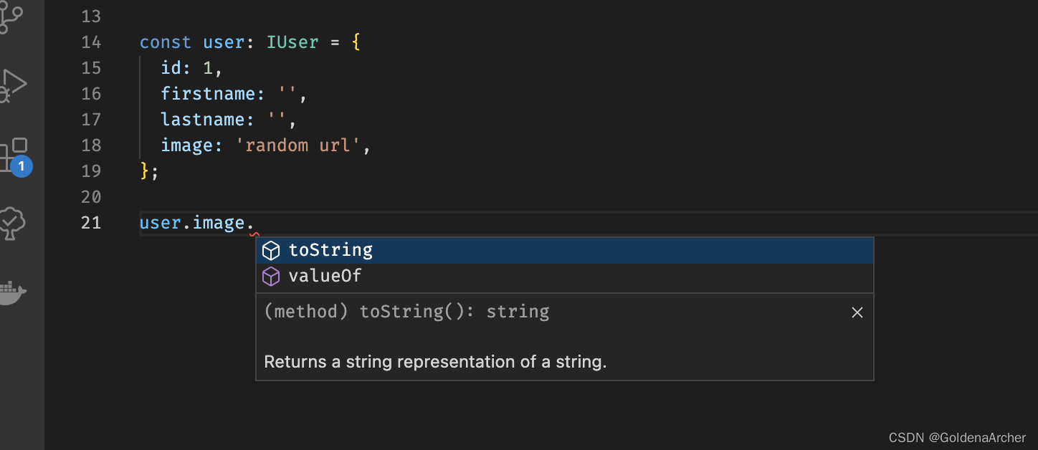The width and height of the screenshot is (1038, 450).
Task: Click the method signature toString(): string text
Action: coord(454,312)
